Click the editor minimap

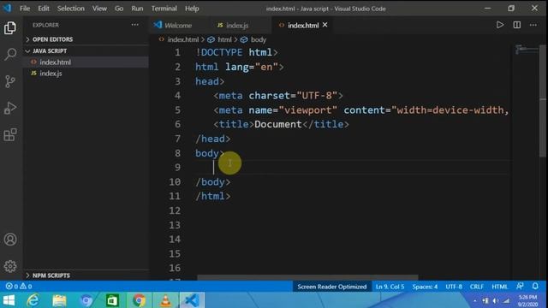[x=527, y=50]
